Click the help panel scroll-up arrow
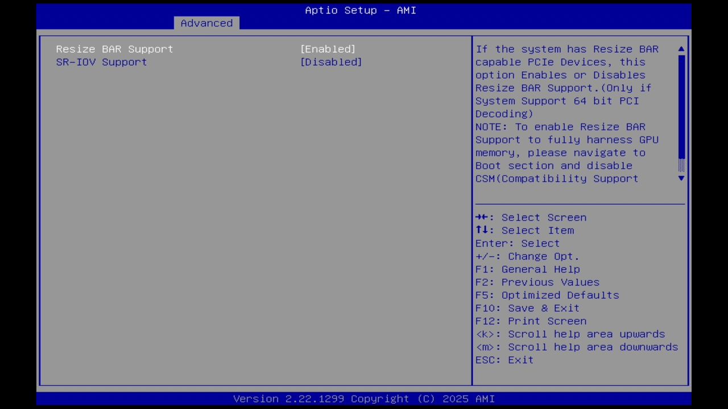728x409 pixels. tap(681, 49)
